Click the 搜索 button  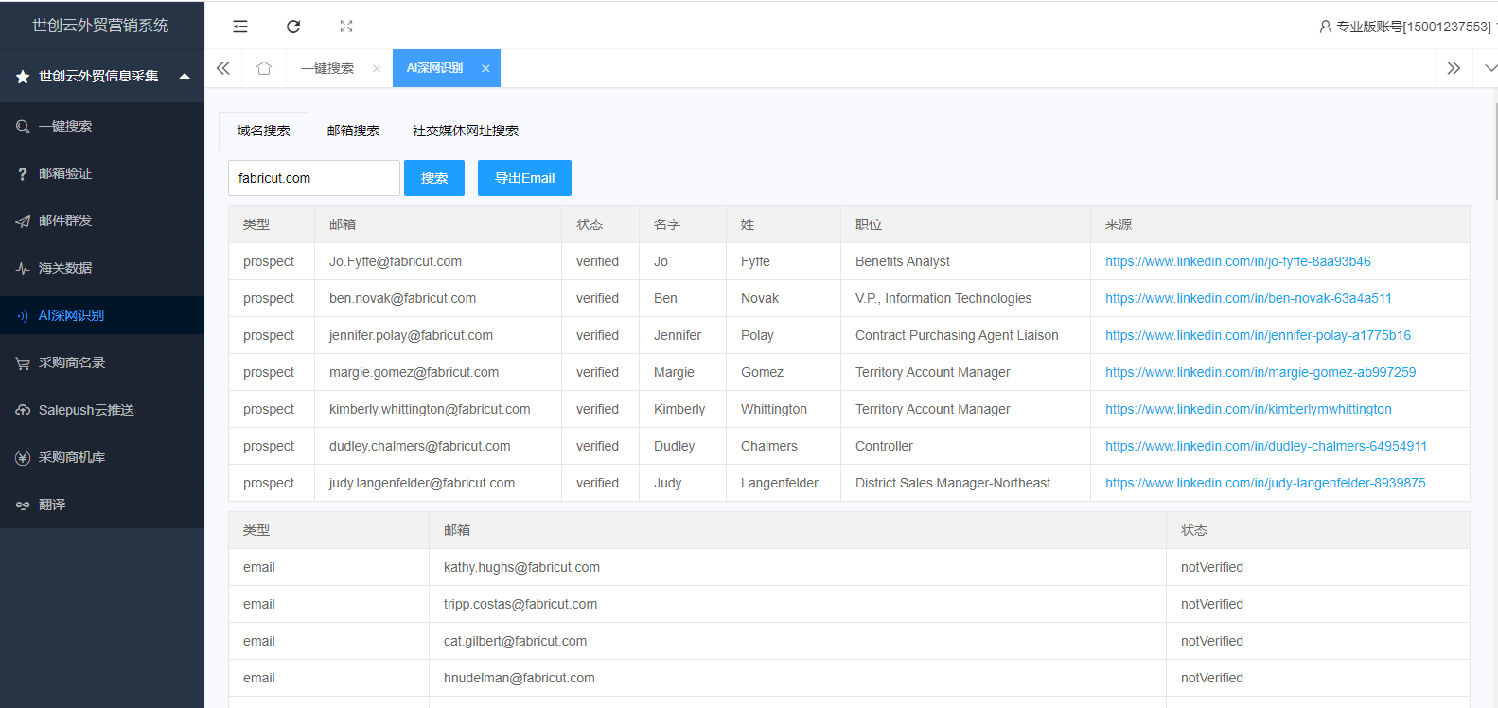434,178
